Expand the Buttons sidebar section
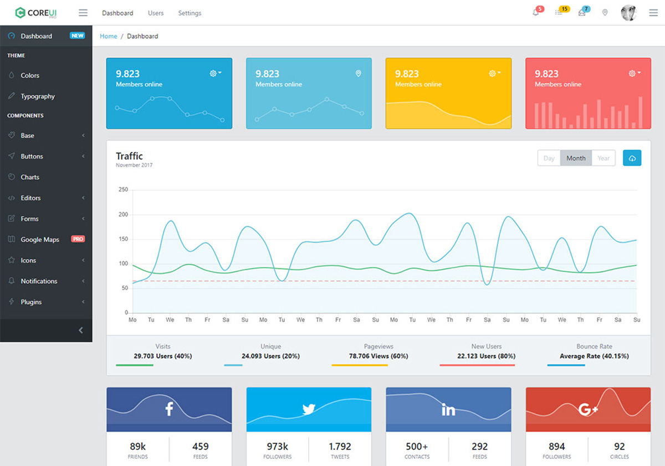 pos(32,156)
